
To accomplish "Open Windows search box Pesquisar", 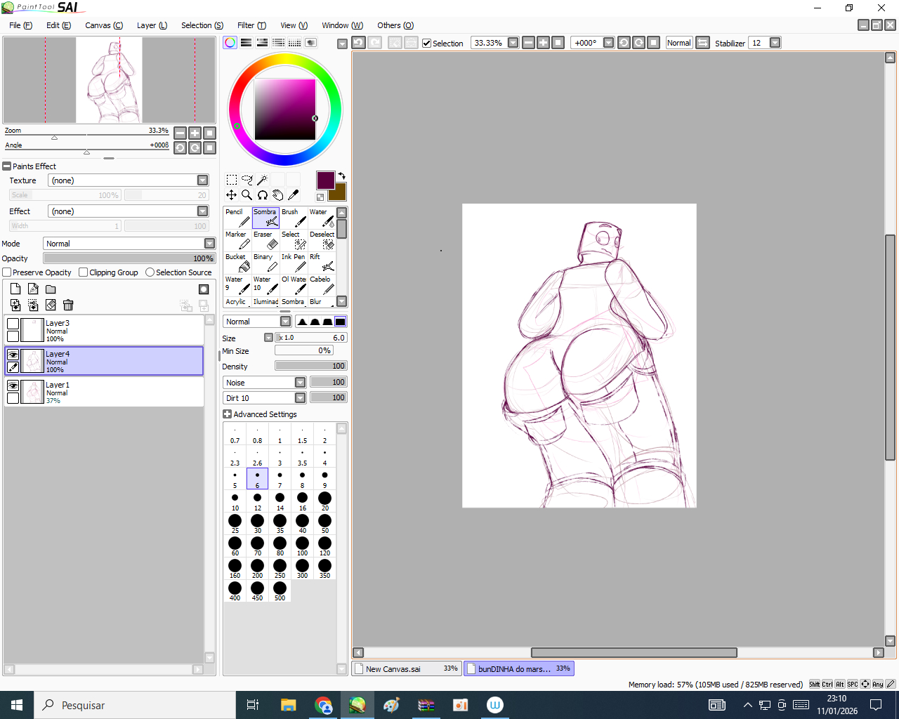I will click(133, 705).
